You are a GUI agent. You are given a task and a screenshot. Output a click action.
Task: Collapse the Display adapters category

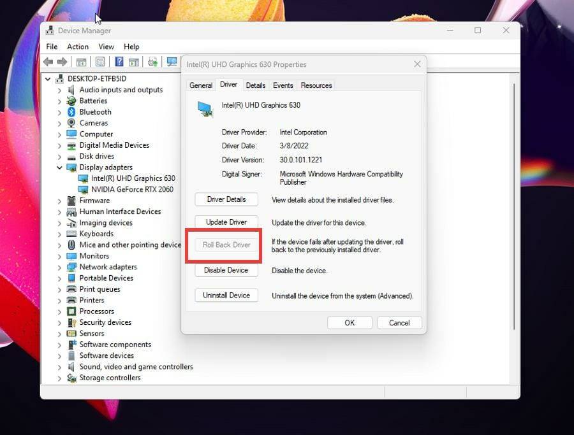[60, 167]
